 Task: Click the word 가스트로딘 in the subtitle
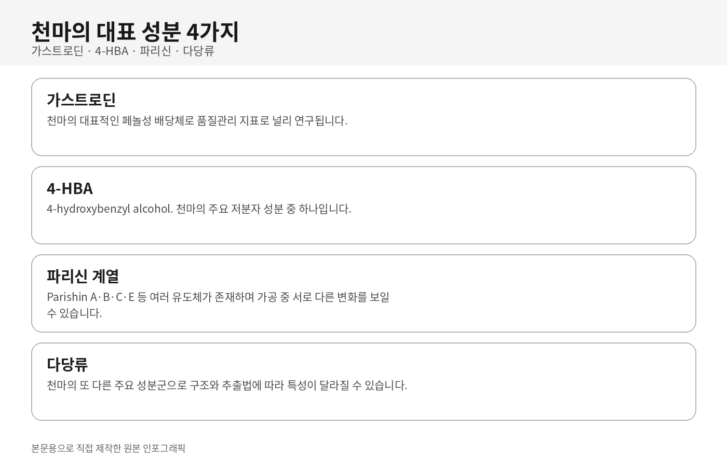57,51
